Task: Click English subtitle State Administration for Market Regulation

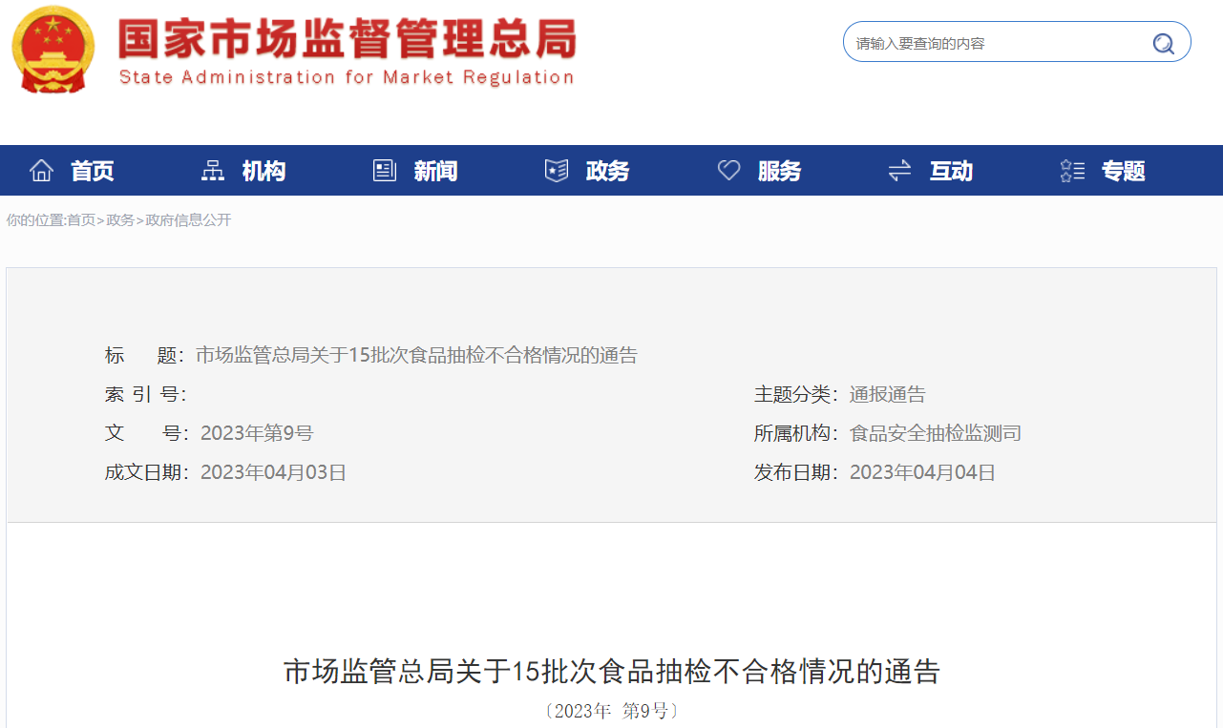Action: [x=347, y=77]
